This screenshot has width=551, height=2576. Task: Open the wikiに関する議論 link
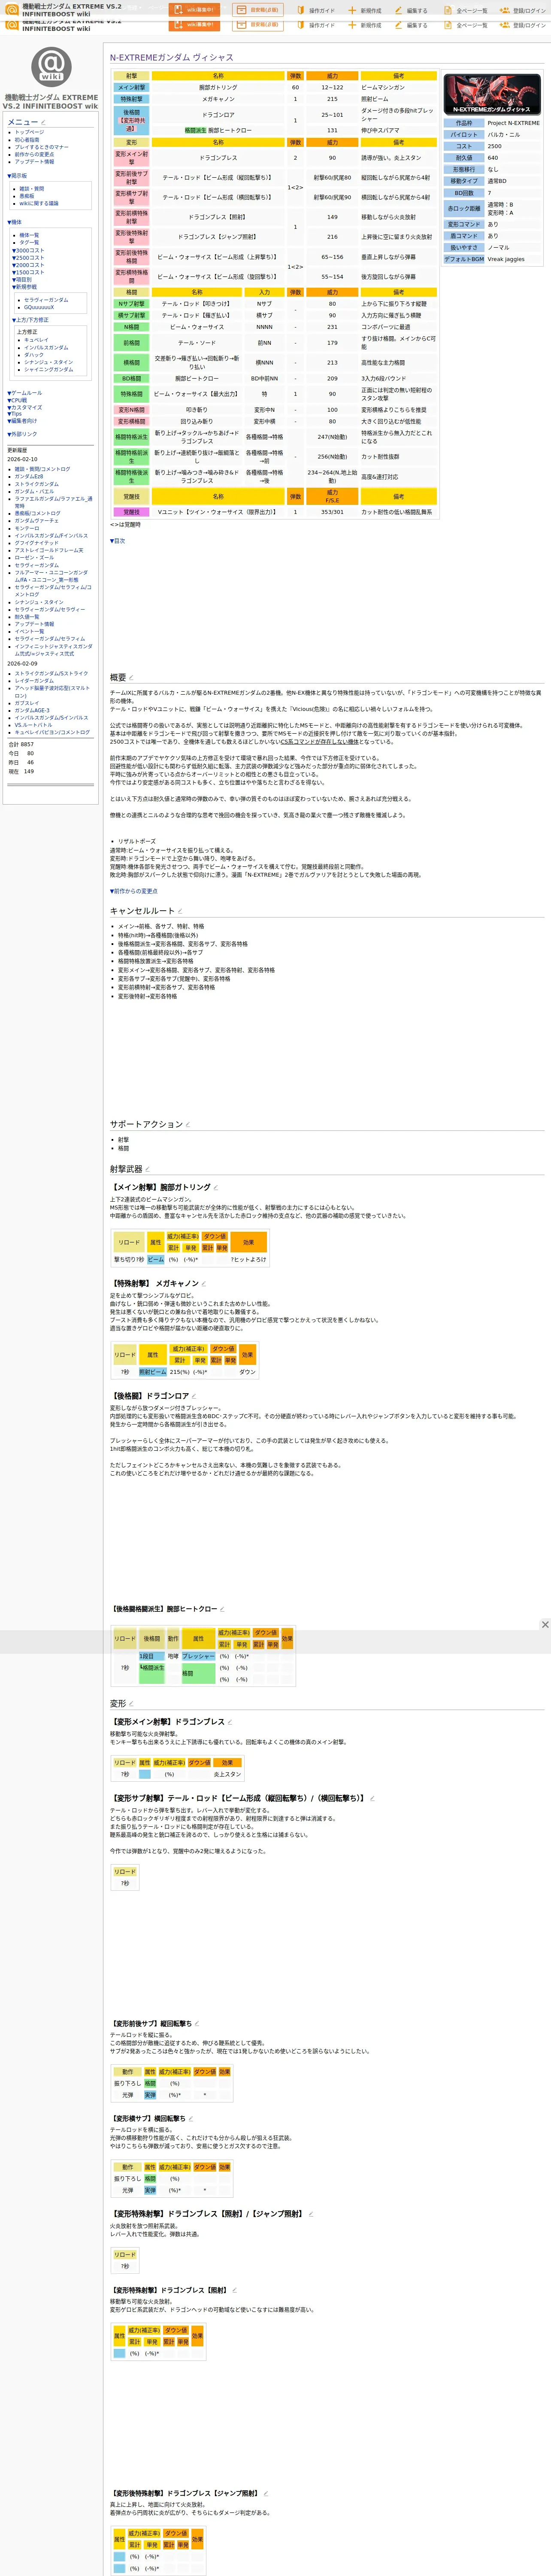tap(39, 203)
